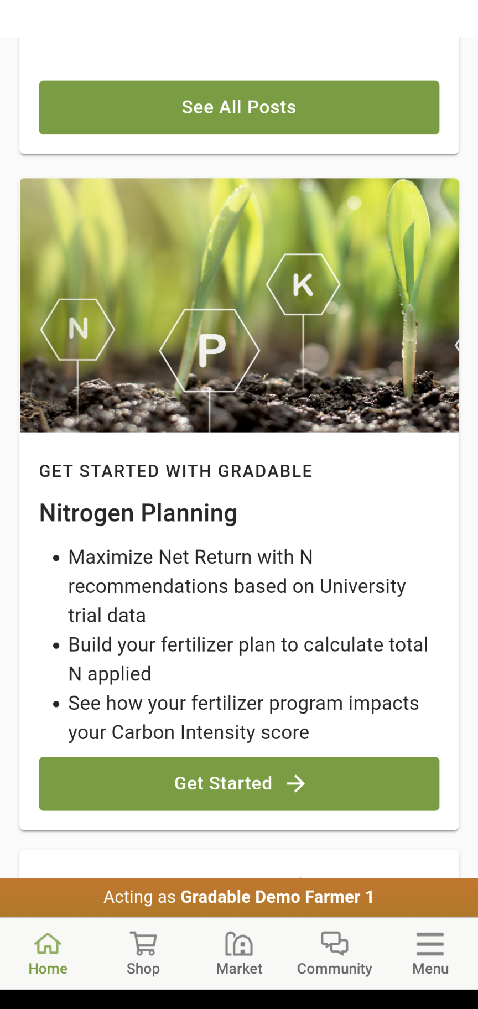Viewport: 478px width, 1009px height.
Task: Click the N hexagon marker in the image
Action: [77, 329]
